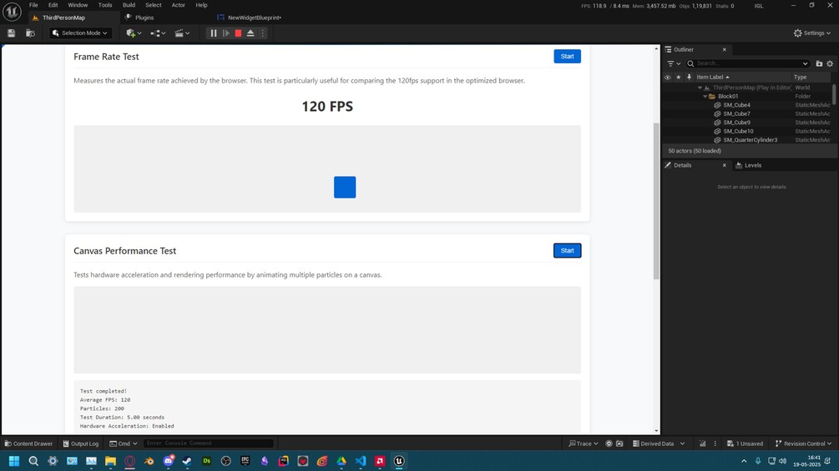839x471 pixels.
Task: Open the Actor menu
Action: pos(178,5)
